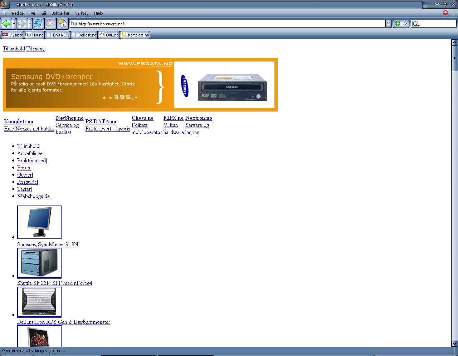Click the Samsung monitor thumbnail image
Image resolution: width=458 pixels, height=356 pixels.
pos(39,222)
